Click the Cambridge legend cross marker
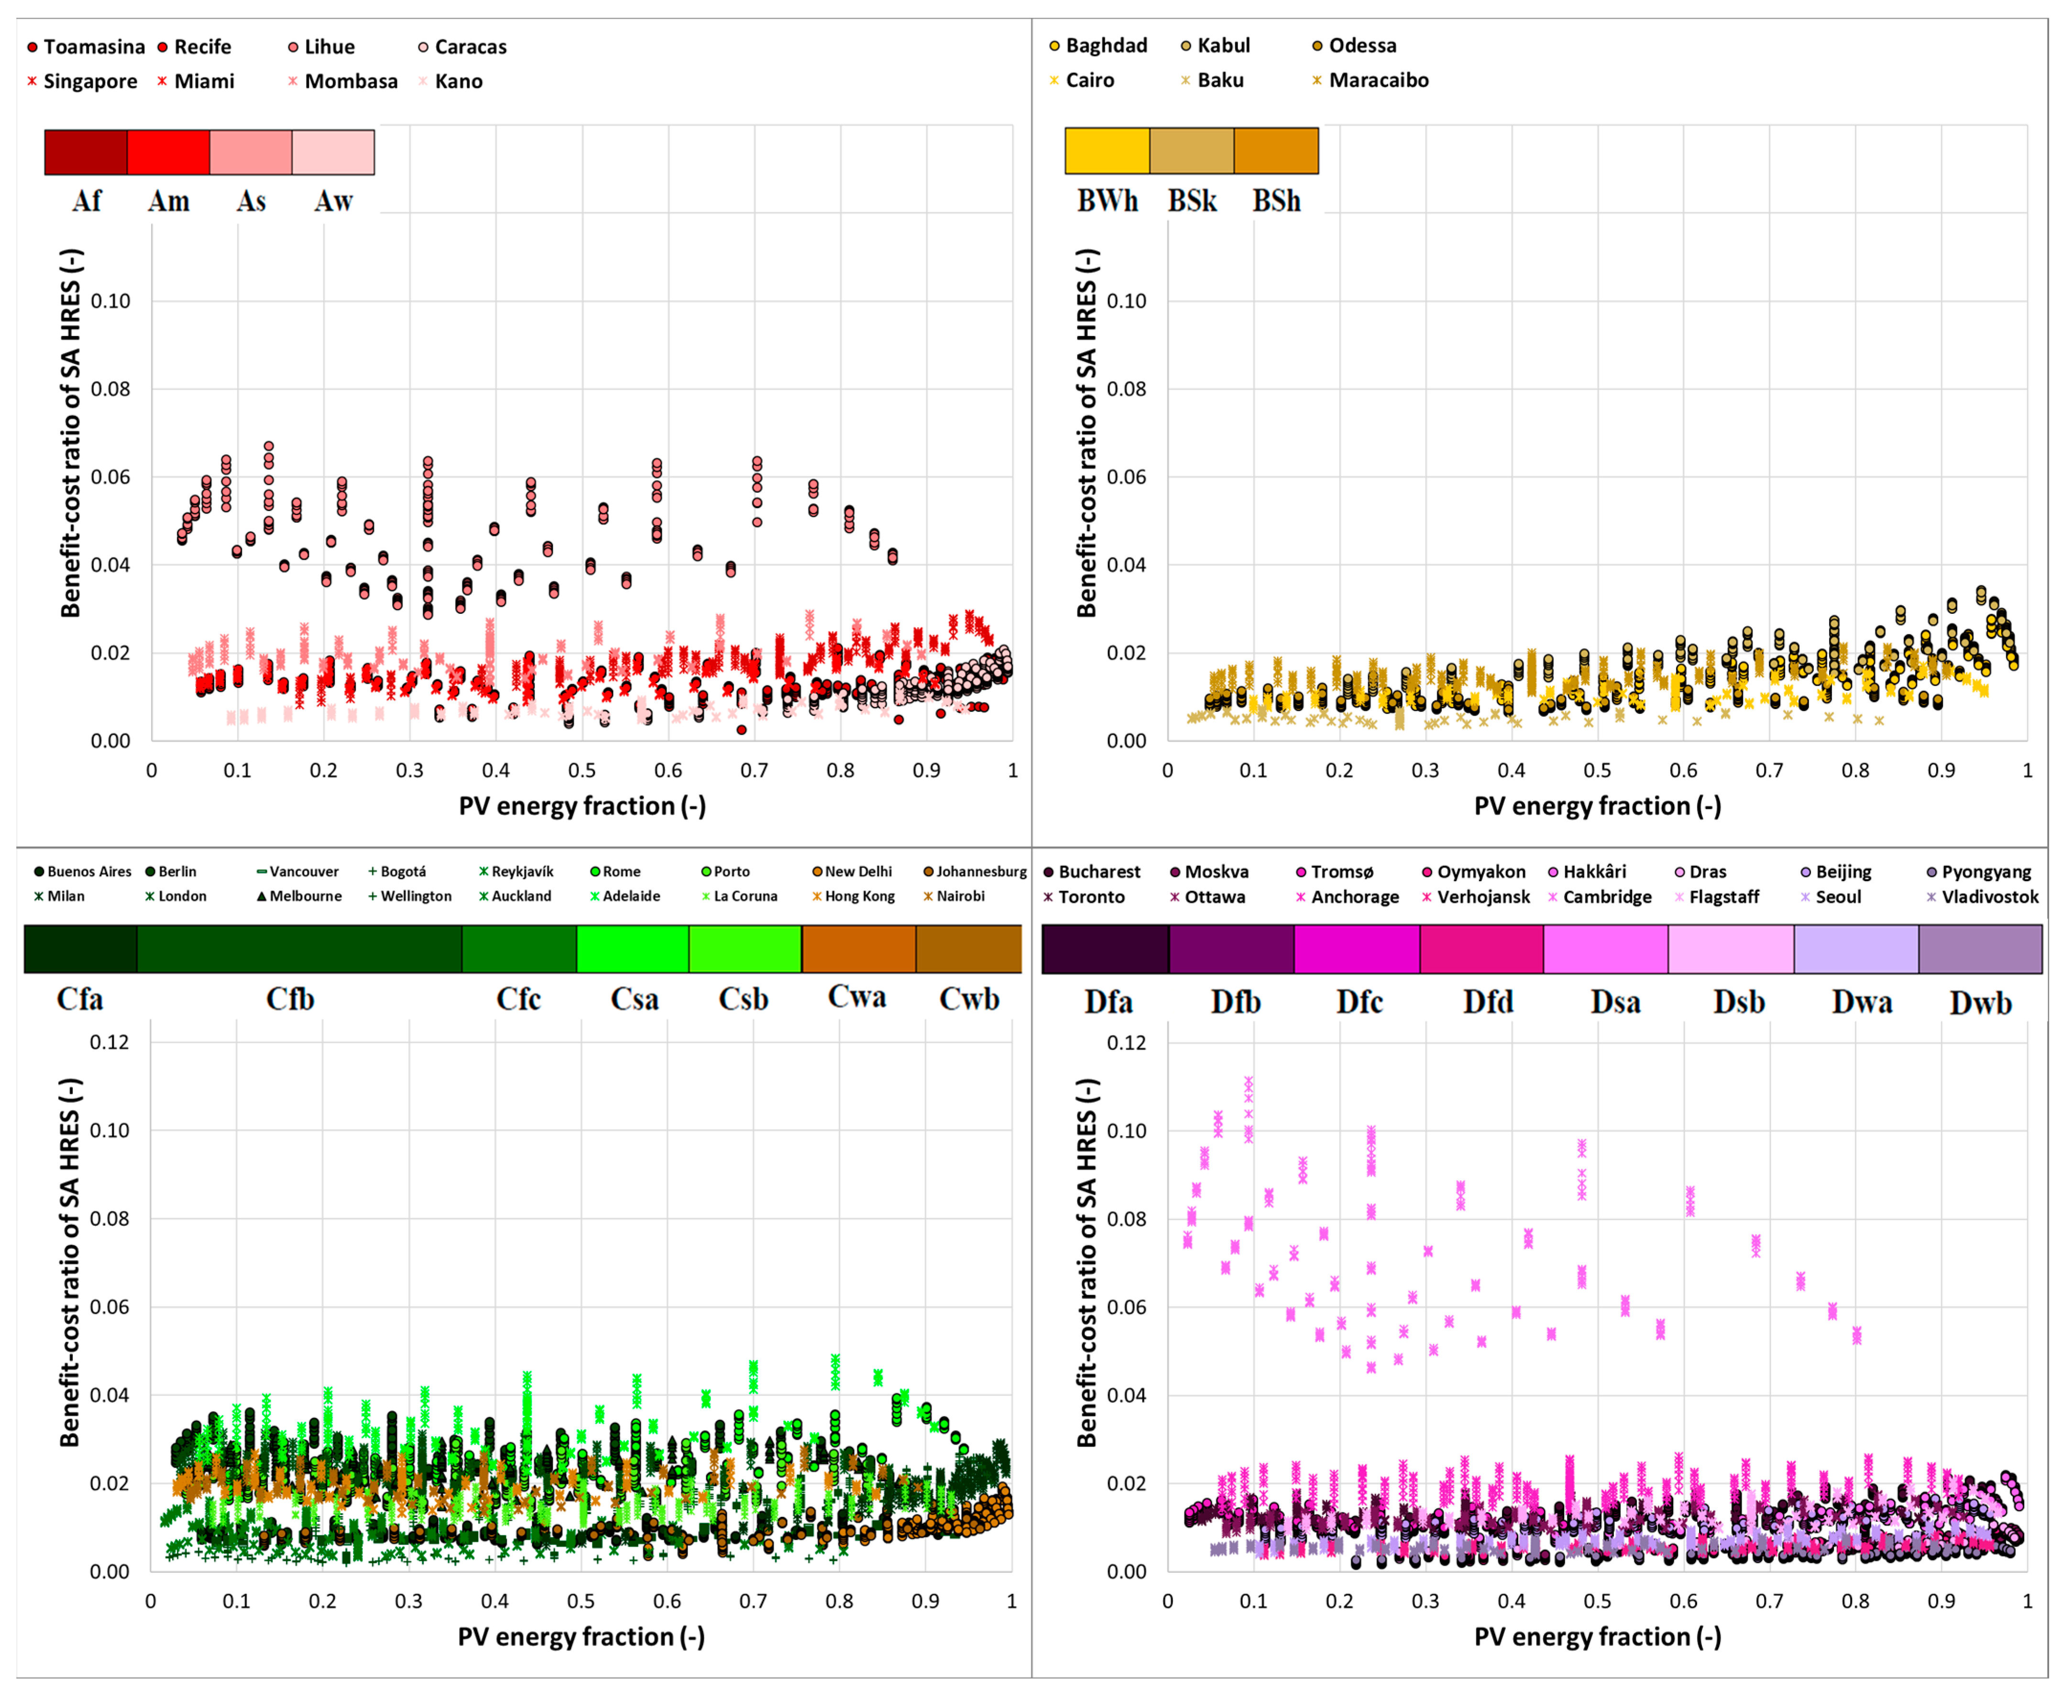The image size is (2061, 1690). coord(1553,897)
